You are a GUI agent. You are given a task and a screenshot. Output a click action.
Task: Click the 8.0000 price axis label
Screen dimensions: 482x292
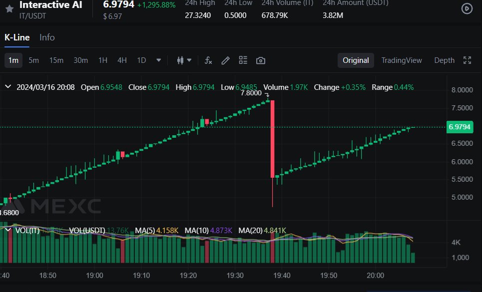pos(462,90)
